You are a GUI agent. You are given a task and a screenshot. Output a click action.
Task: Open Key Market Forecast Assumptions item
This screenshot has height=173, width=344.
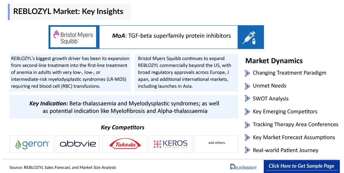(x=294, y=137)
